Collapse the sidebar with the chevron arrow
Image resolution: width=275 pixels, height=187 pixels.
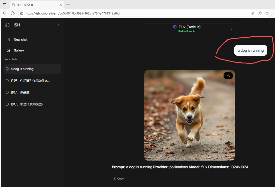pos(58,25)
